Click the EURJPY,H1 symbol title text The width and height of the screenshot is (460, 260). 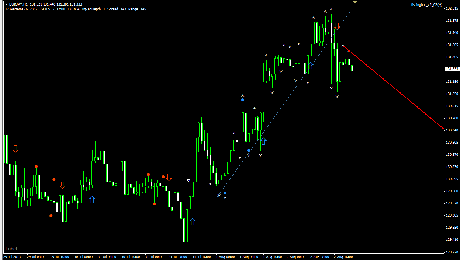click(x=18, y=4)
